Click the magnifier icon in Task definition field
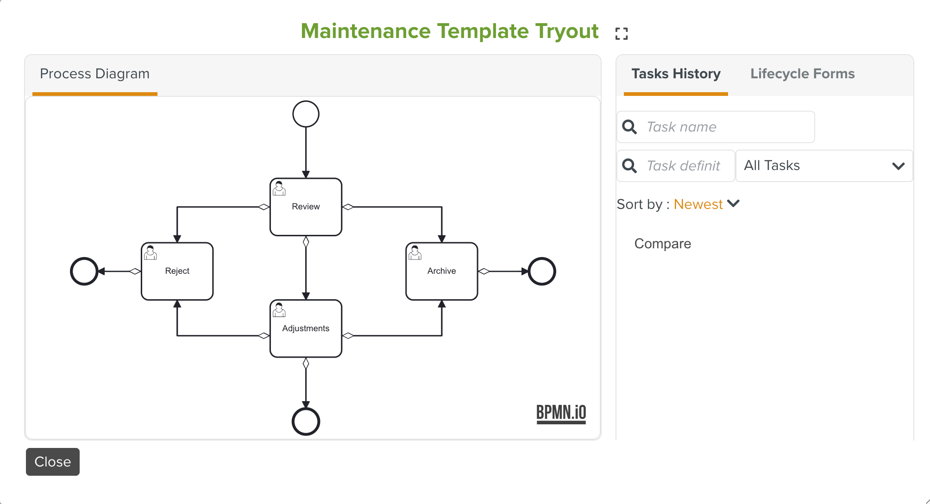 coord(629,166)
